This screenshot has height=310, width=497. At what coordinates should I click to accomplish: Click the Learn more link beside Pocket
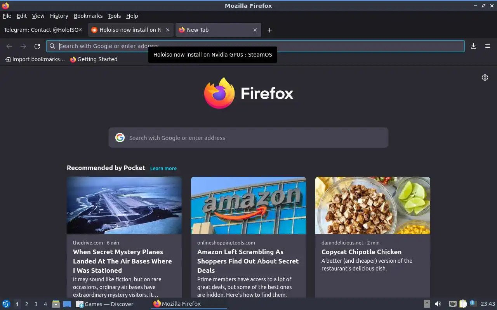click(x=163, y=168)
